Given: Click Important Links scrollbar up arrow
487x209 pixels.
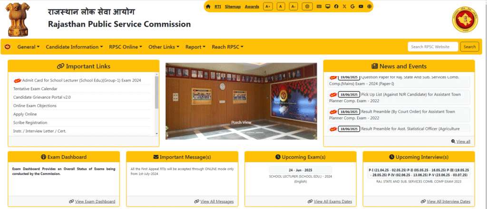Looking at the screenshot, I should pos(157,74).
